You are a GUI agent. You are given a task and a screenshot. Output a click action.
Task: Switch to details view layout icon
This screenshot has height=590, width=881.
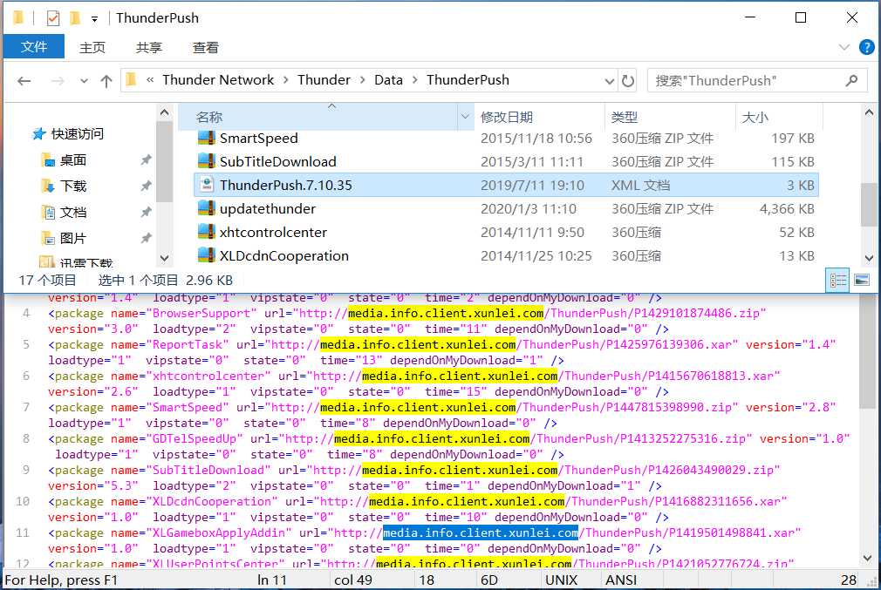click(837, 280)
